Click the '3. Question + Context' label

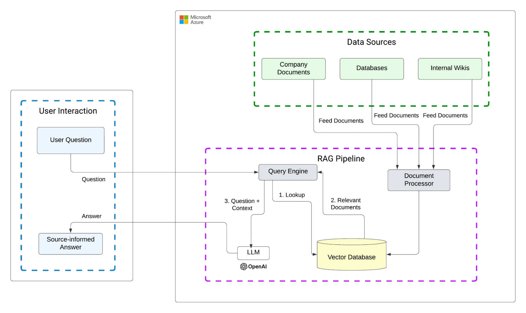(x=242, y=205)
